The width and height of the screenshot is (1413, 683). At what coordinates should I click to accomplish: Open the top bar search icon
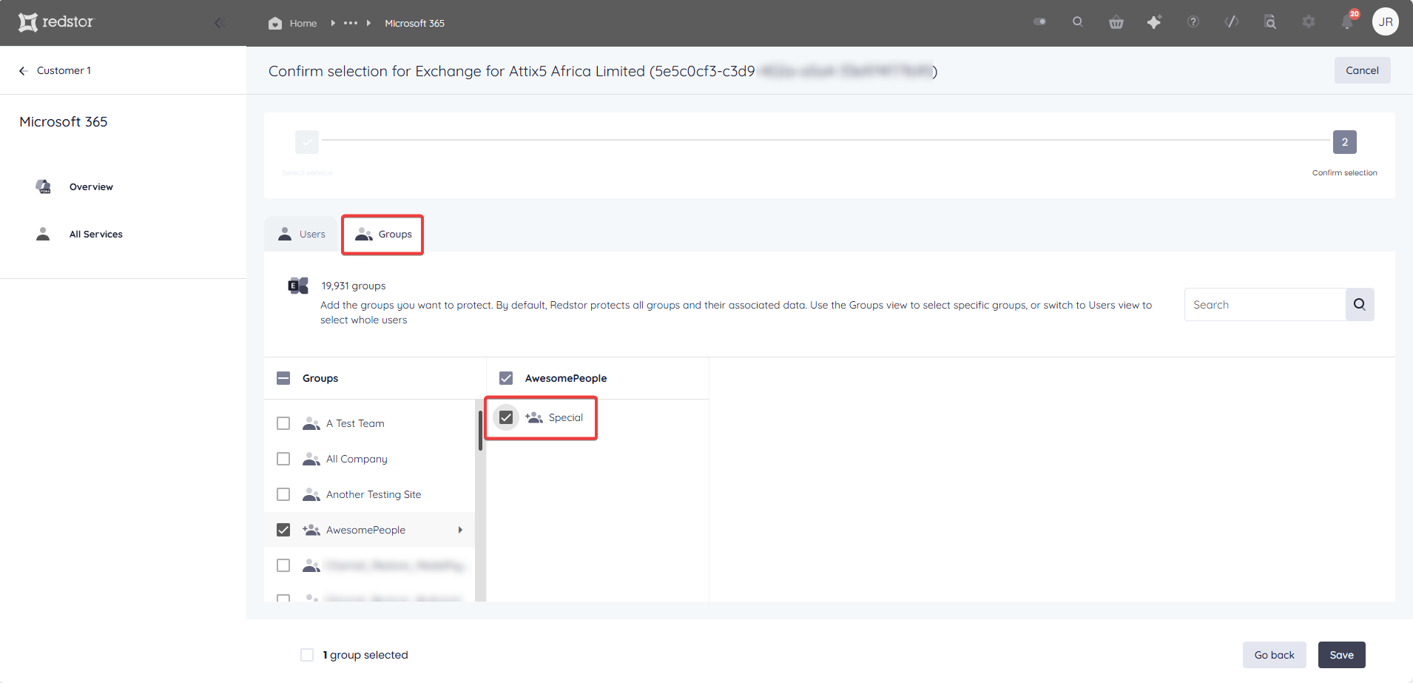pos(1078,22)
